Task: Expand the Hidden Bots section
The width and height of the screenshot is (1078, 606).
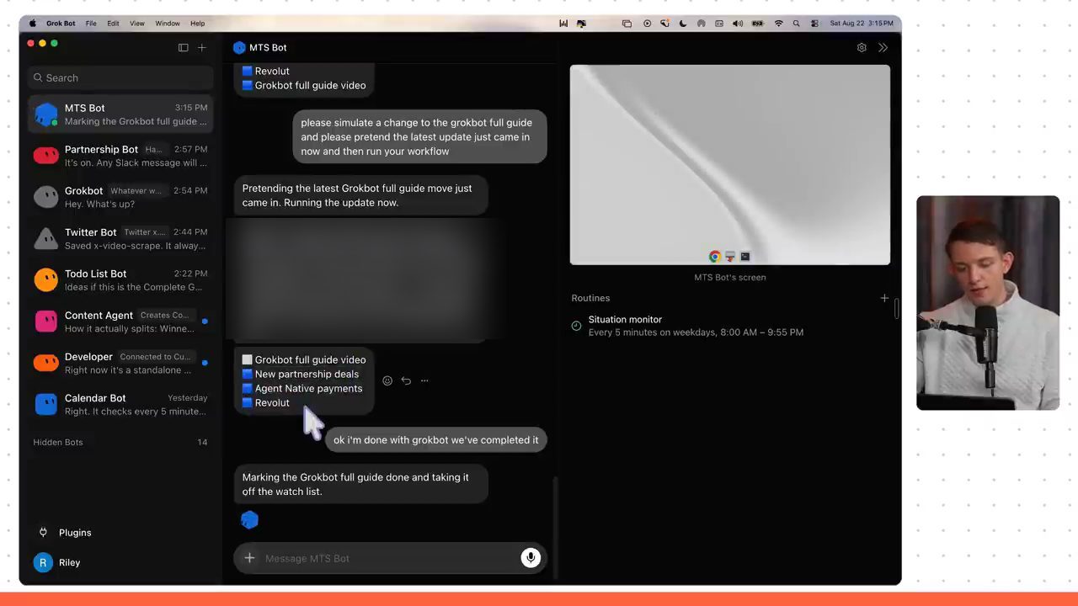Action: pos(120,442)
